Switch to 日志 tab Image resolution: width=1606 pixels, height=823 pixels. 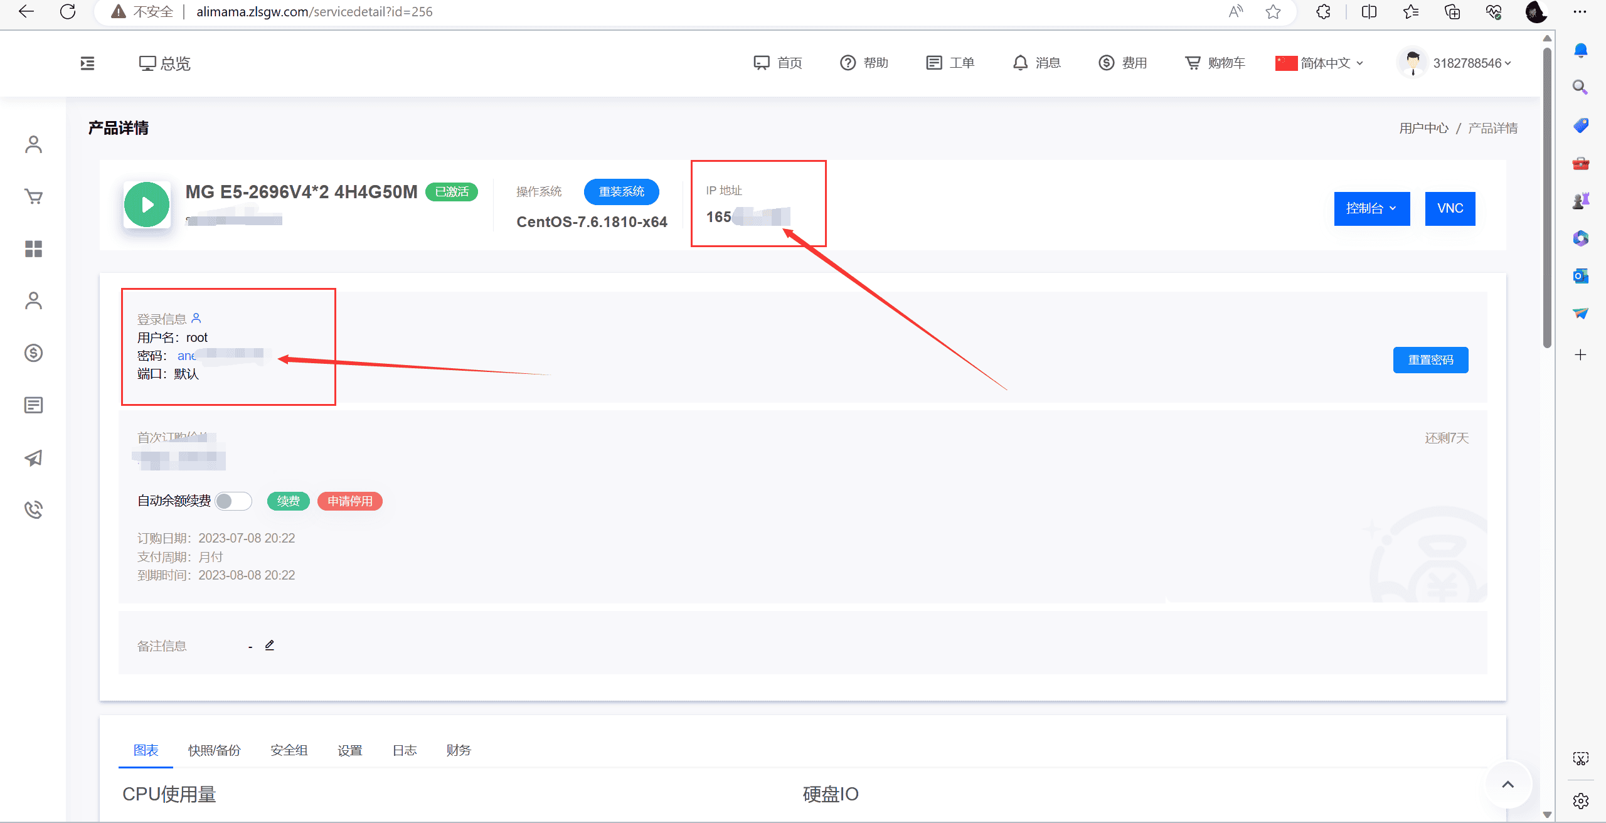click(x=405, y=750)
